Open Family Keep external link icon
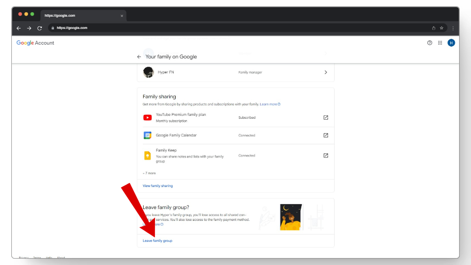Viewport: 471px width, 265px height. point(326,156)
